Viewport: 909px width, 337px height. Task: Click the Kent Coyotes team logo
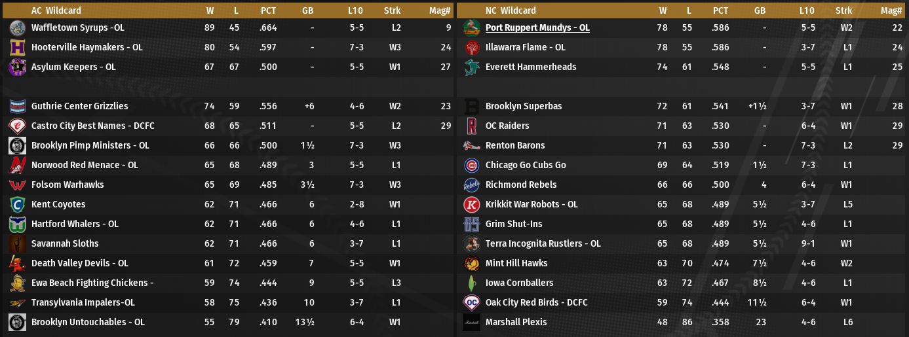[x=18, y=204]
